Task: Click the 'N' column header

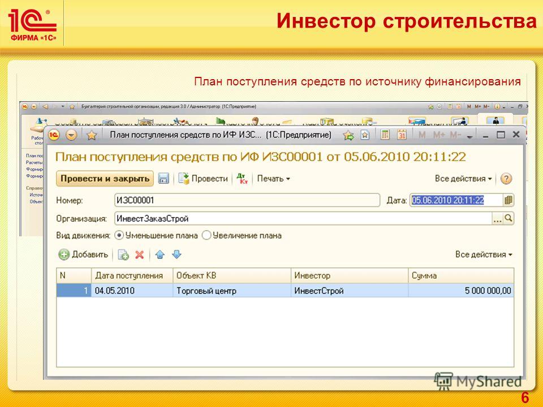Action: tap(74, 275)
